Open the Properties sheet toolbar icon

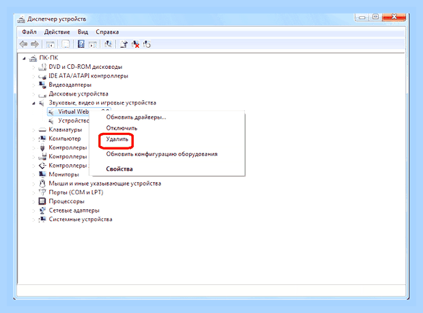(x=65, y=44)
